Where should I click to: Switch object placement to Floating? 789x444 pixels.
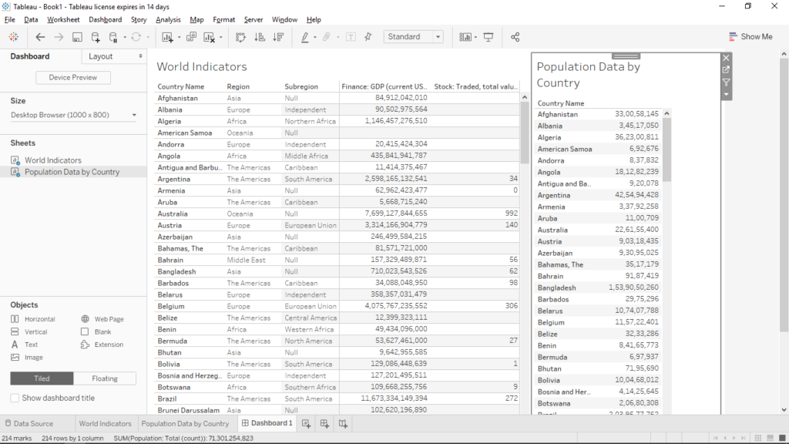click(x=105, y=378)
